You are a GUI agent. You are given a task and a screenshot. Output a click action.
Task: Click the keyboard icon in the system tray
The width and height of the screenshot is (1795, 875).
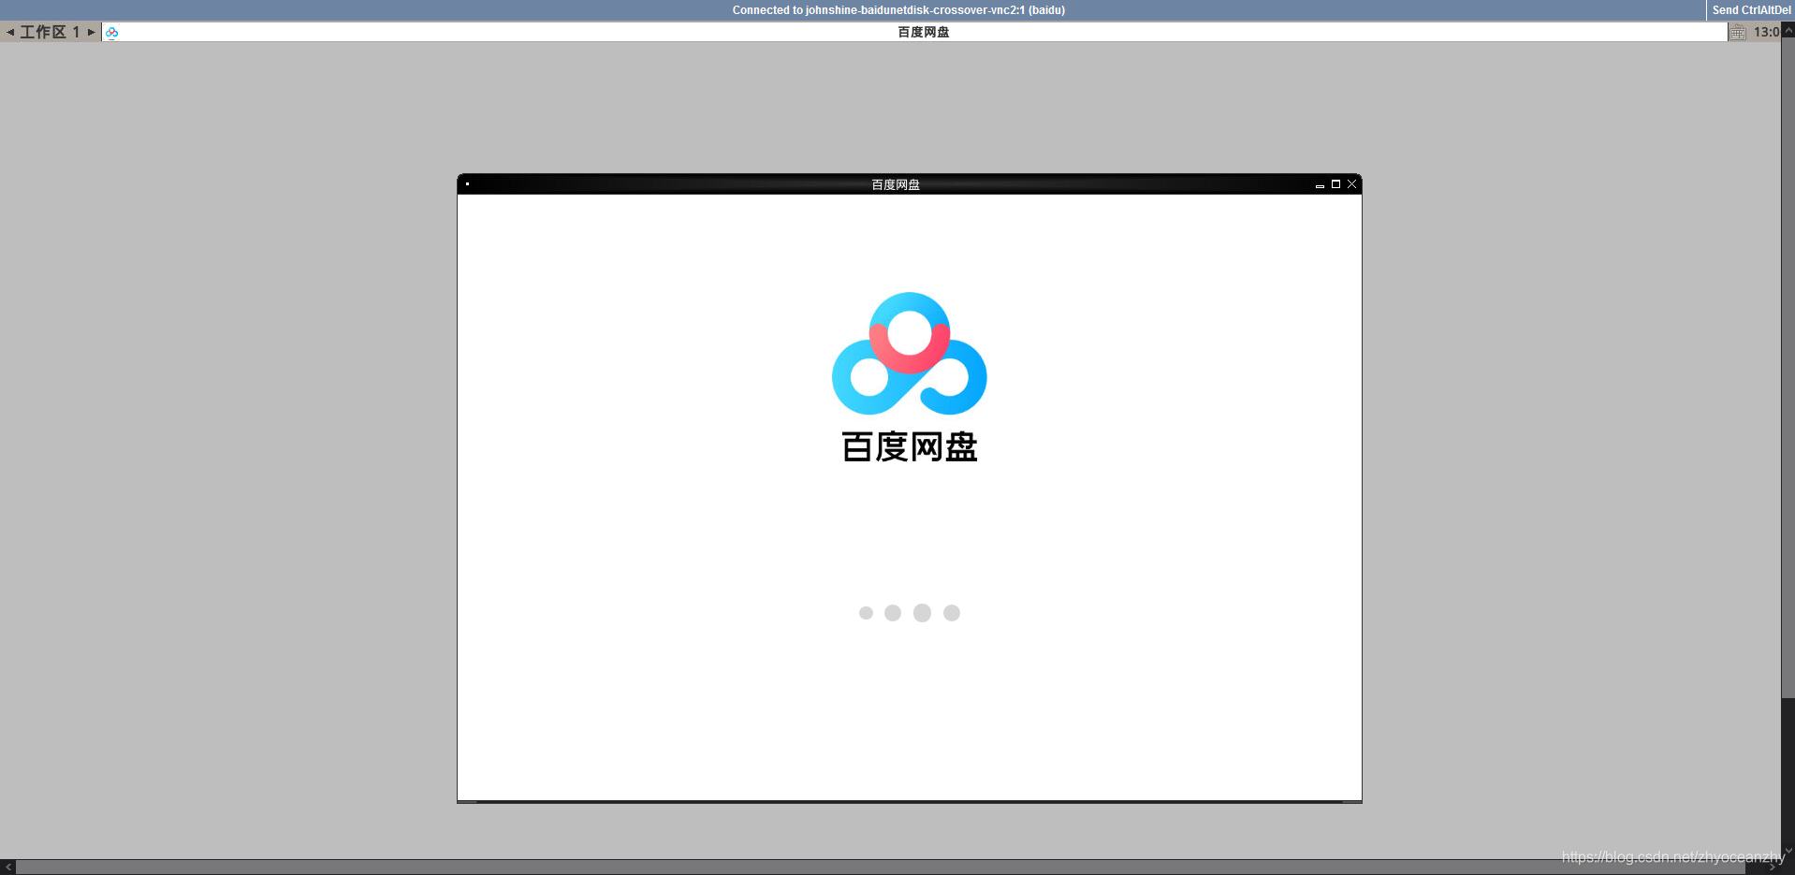coord(1737,31)
